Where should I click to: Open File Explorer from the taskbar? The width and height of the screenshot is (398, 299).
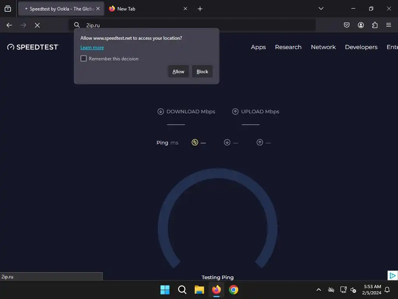199,290
